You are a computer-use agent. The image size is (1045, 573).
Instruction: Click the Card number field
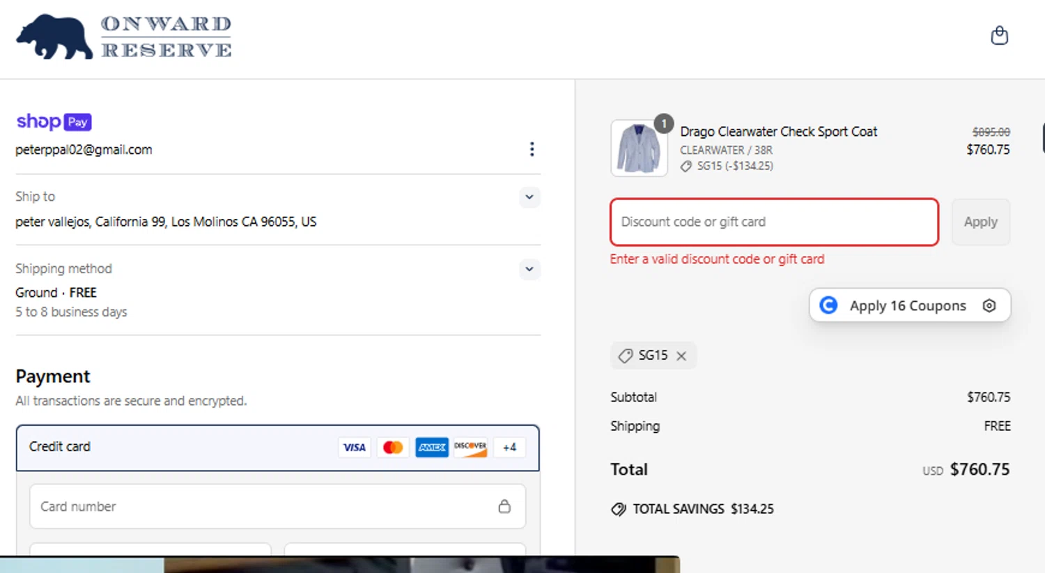[x=277, y=507]
